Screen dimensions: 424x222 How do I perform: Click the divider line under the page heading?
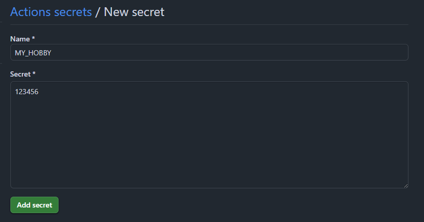tap(209, 24)
